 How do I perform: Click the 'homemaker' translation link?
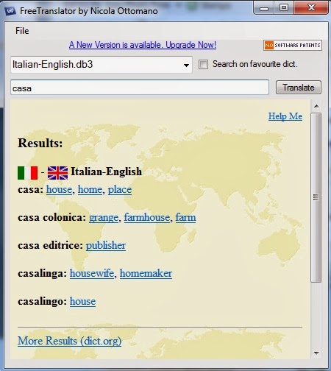tap(146, 273)
